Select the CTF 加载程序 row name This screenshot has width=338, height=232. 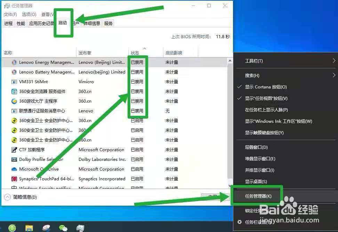[x=32, y=150]
